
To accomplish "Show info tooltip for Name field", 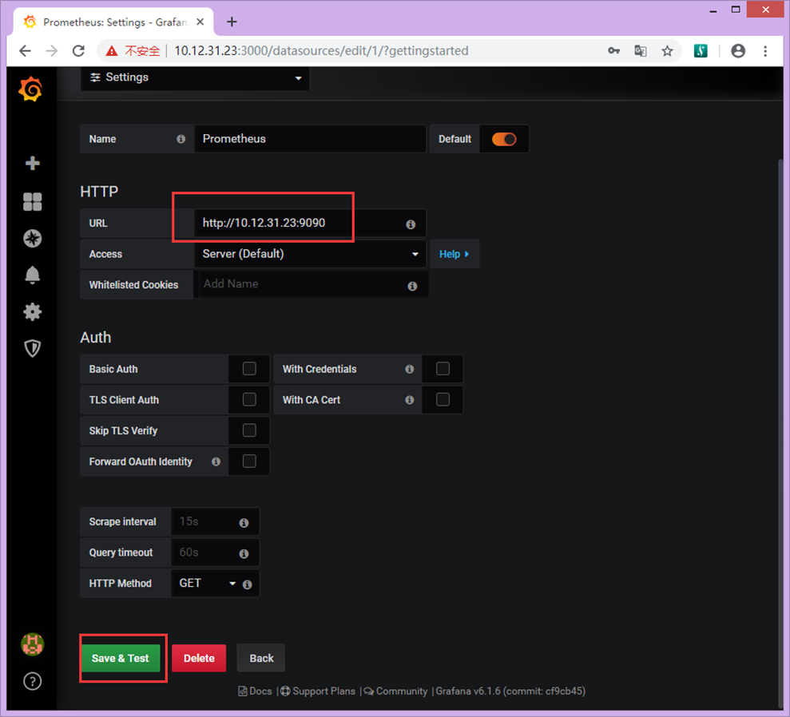I will click(x=181, y=139).
